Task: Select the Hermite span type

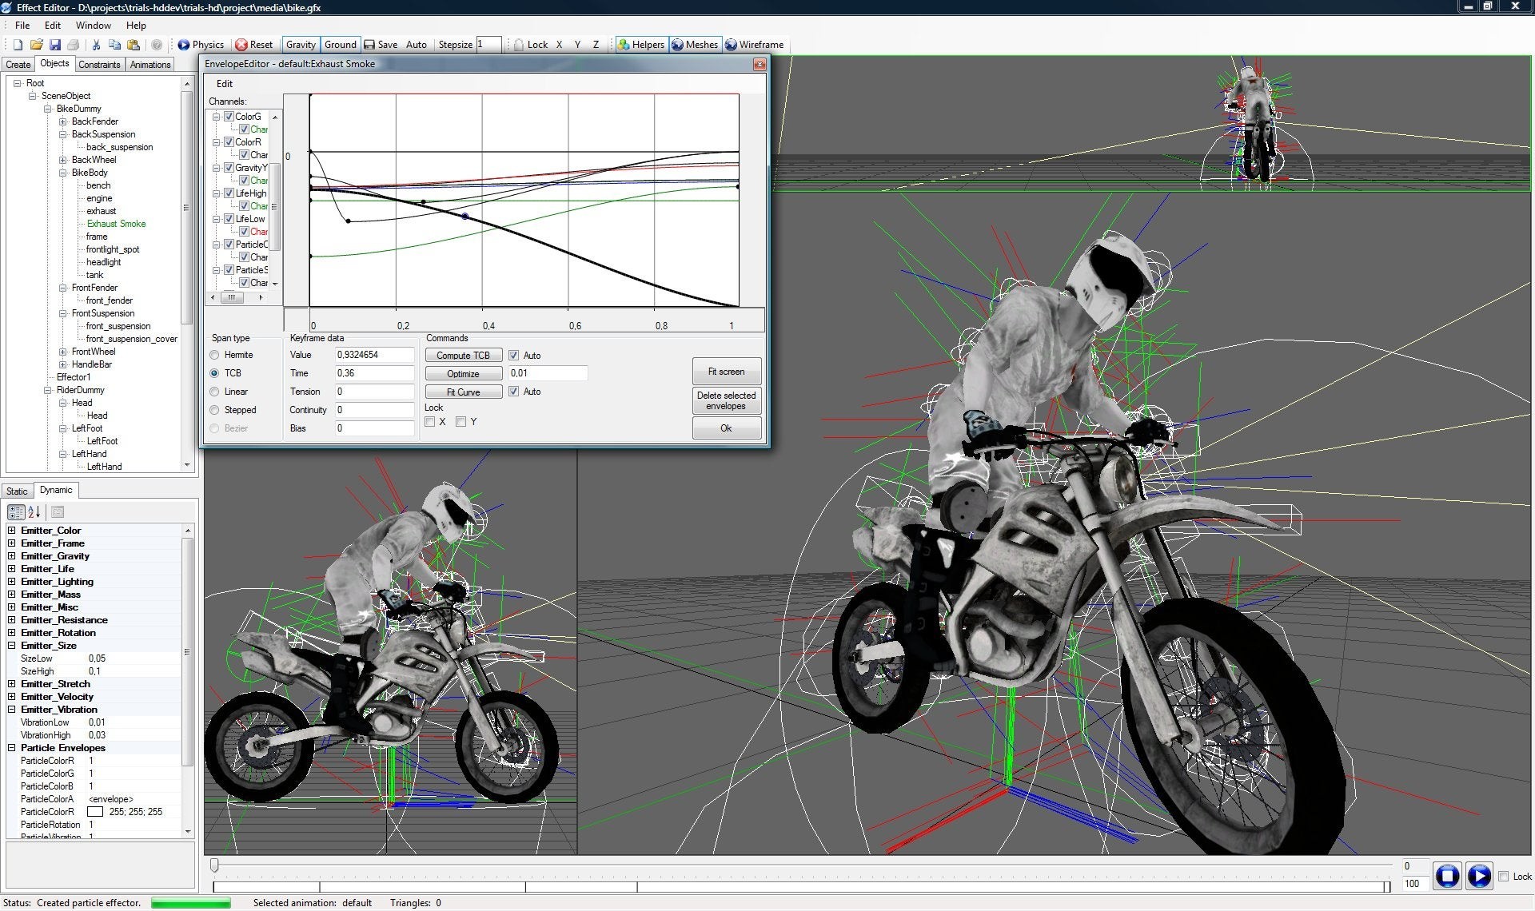Action: tap(214, 355)
